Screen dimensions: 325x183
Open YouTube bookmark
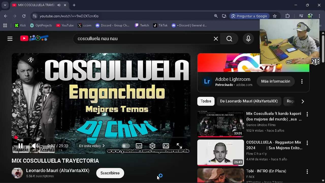tap(65, 25)
